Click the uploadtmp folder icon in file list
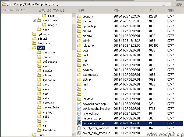The width and height of the screenshot is (184, 137). tap(79, 26)
